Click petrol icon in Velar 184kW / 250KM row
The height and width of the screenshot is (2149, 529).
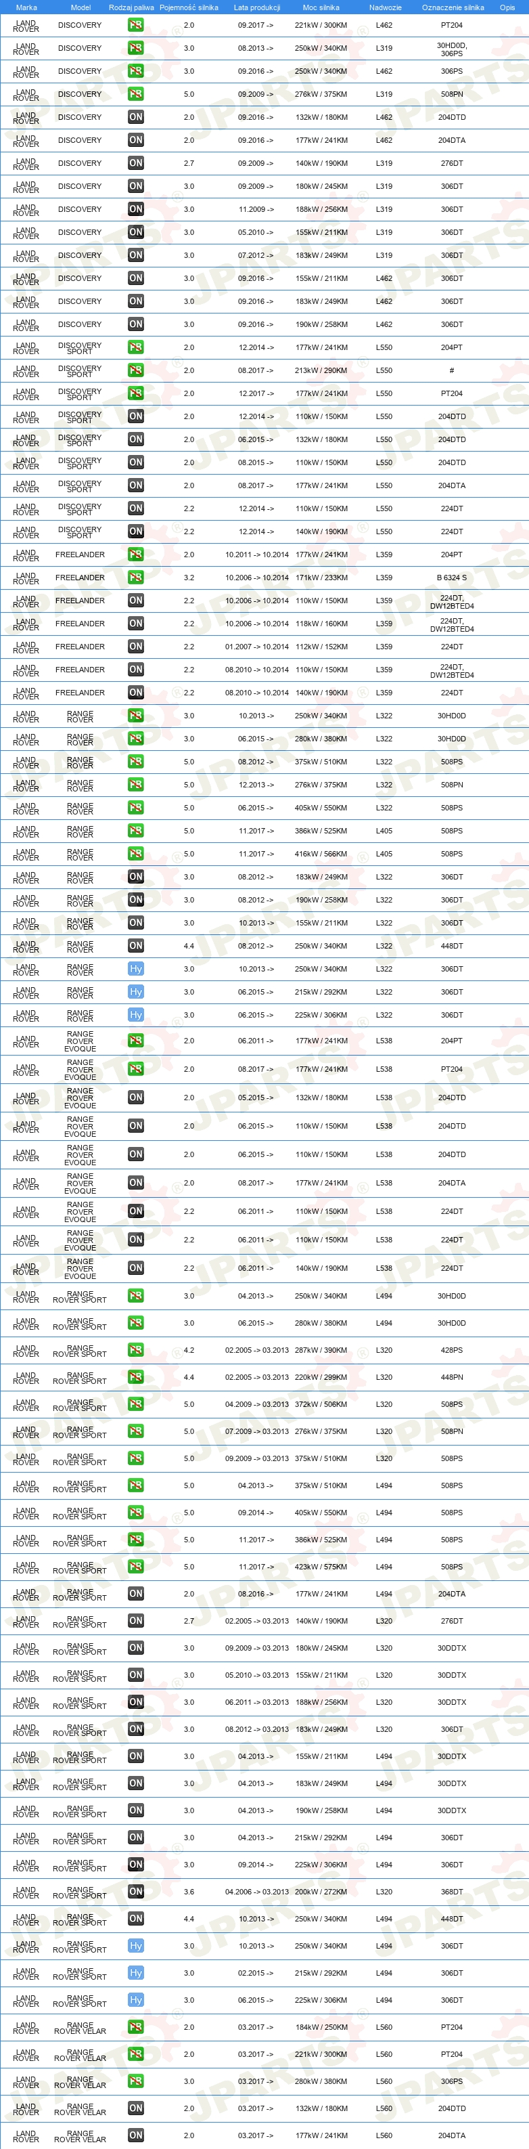(x=135, y=2027)
